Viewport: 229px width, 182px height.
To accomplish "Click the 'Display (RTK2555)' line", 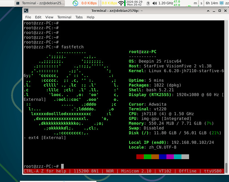I will (176, 95).
